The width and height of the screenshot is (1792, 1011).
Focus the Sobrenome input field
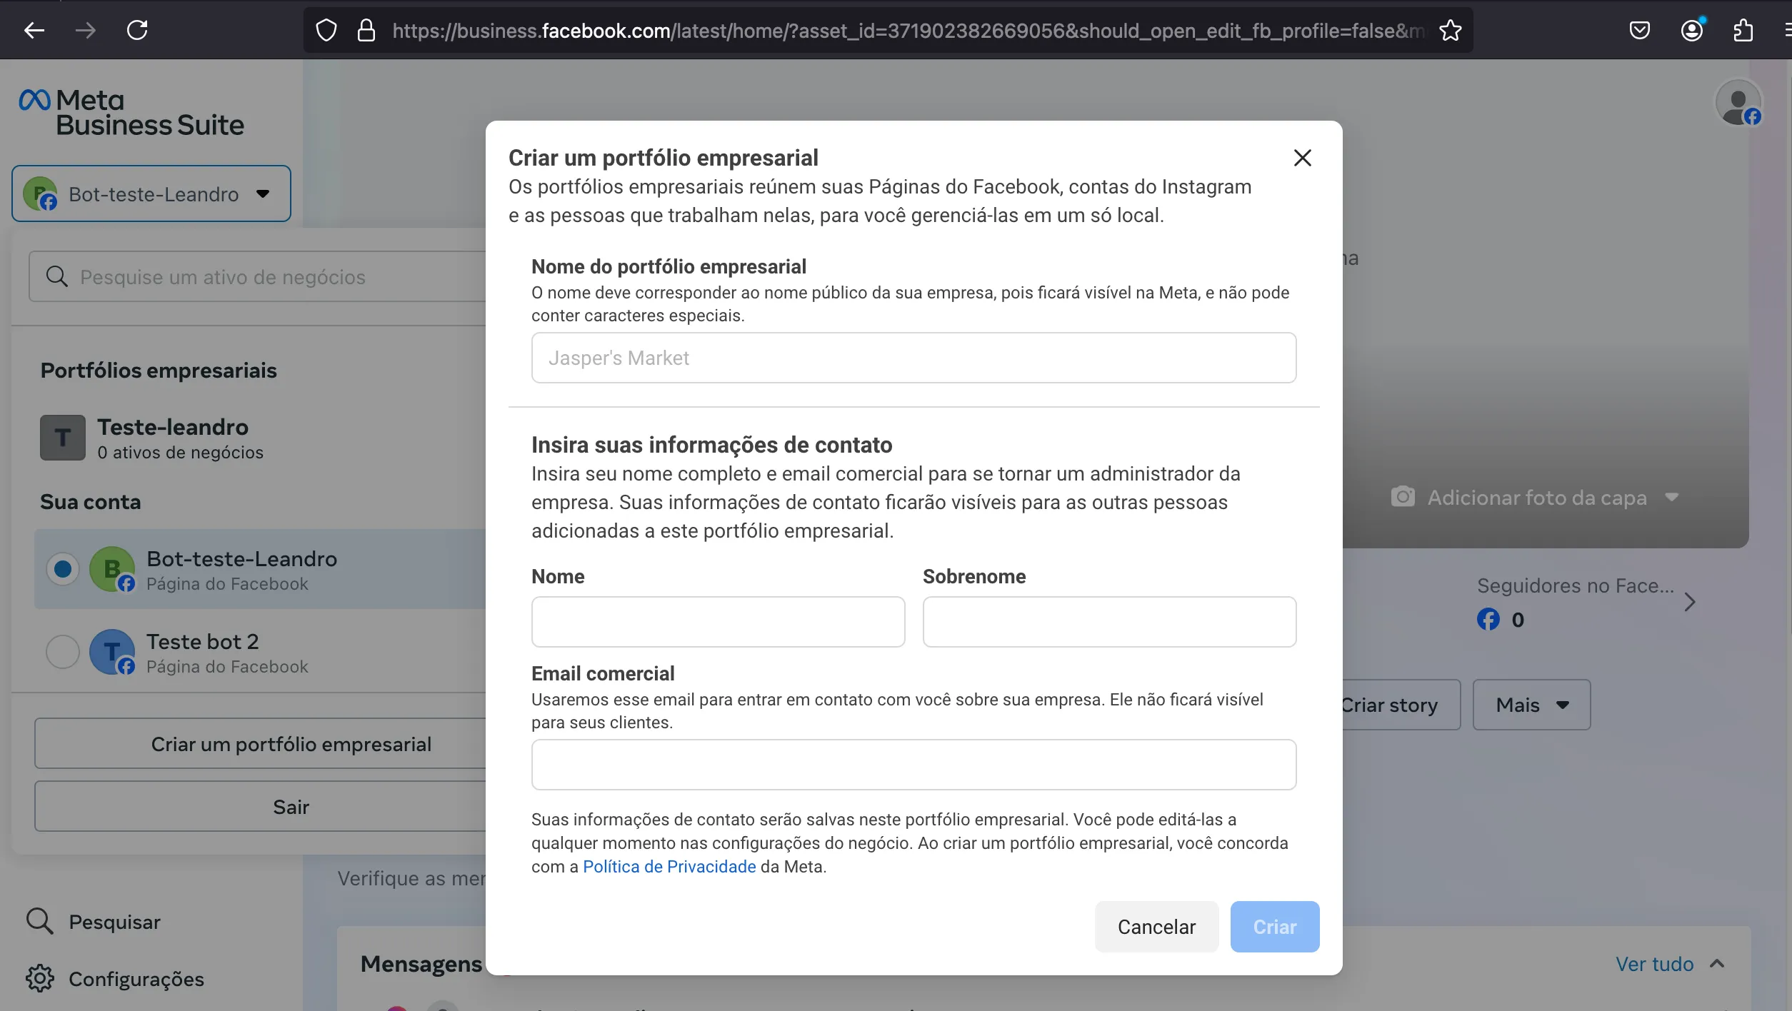1109,622
